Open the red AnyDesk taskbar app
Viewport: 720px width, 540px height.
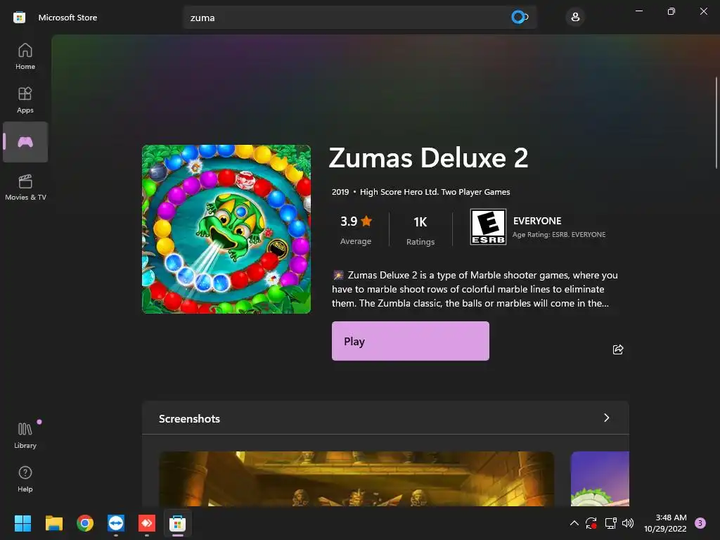147,523
